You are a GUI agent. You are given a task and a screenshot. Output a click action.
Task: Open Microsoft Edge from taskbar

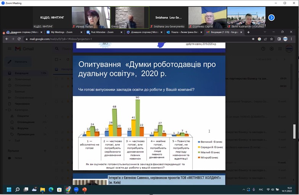coord(51,190)
